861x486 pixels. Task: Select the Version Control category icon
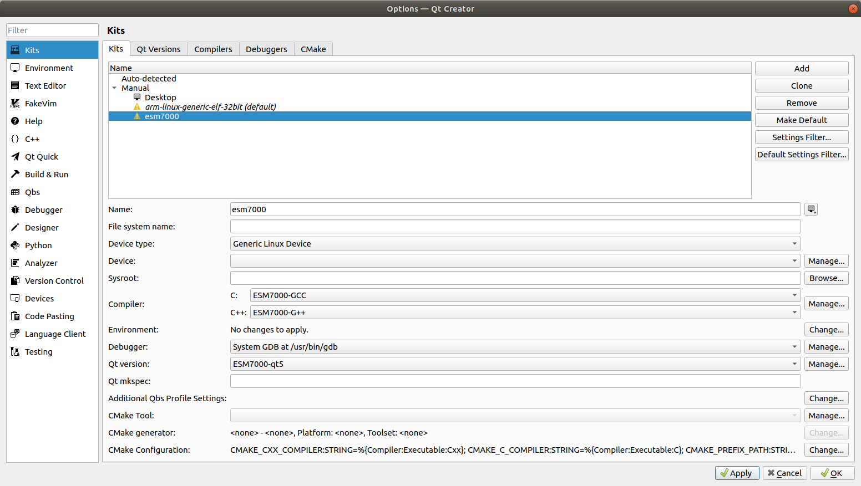[x=15, y=281]
